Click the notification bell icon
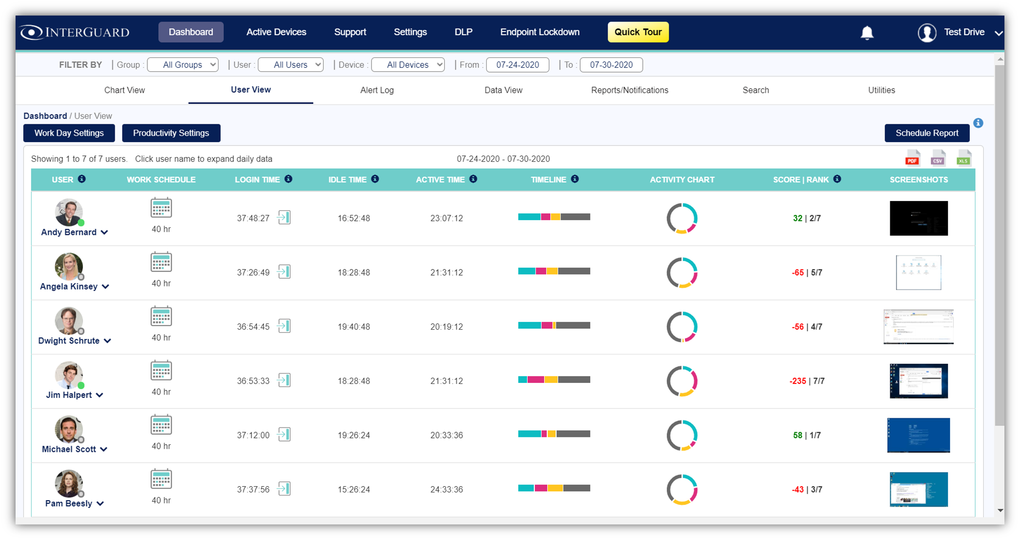Viewport: 1020px width, 540px height. coord(867,33)
